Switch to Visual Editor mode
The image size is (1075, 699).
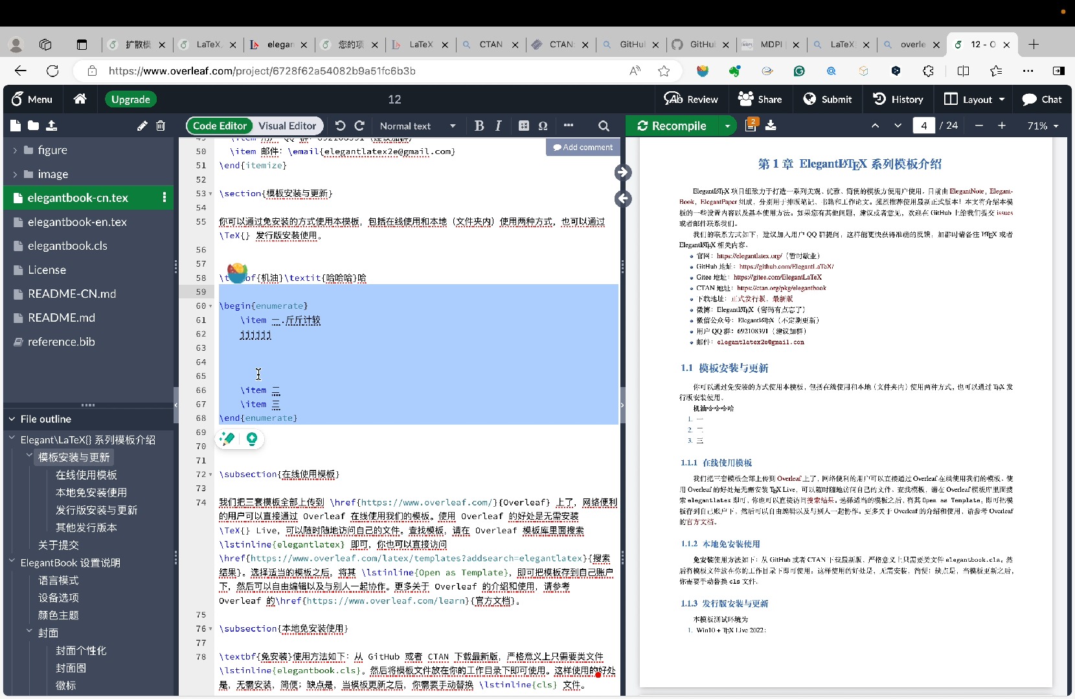coord(287,126)
